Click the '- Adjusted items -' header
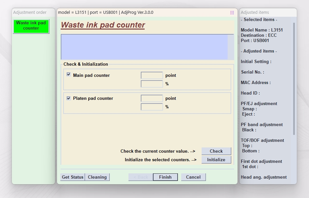 click(259, 51)
